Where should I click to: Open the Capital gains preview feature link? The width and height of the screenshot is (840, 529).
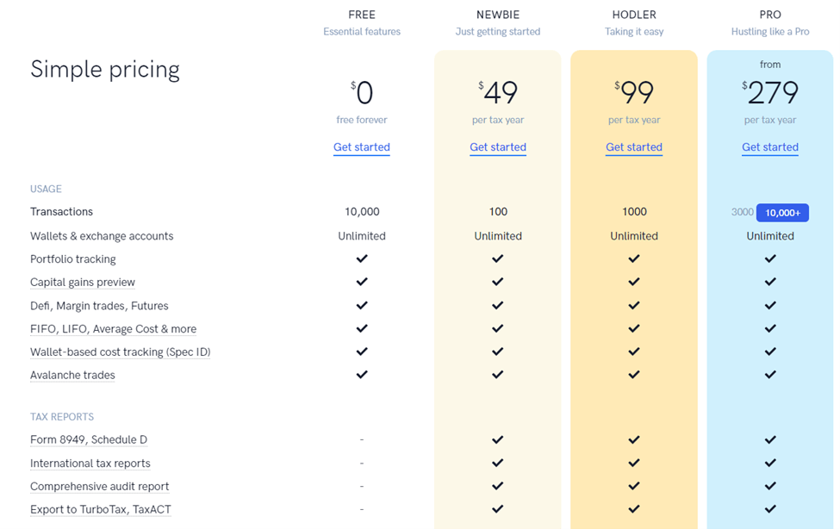[83, 283]
